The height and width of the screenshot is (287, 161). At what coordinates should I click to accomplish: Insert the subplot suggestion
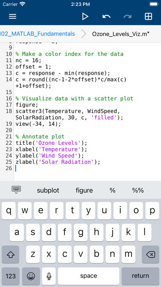tap(48, 191)
